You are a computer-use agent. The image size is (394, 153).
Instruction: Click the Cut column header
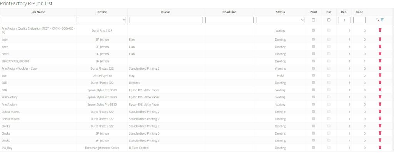coord(329,12)
